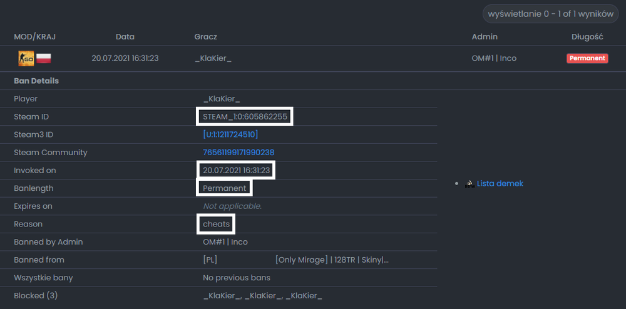Image resolution: width=626 pixels, height=309 pixels.
Task: Open the Lista demek link
Action: (x=500, y=183)
